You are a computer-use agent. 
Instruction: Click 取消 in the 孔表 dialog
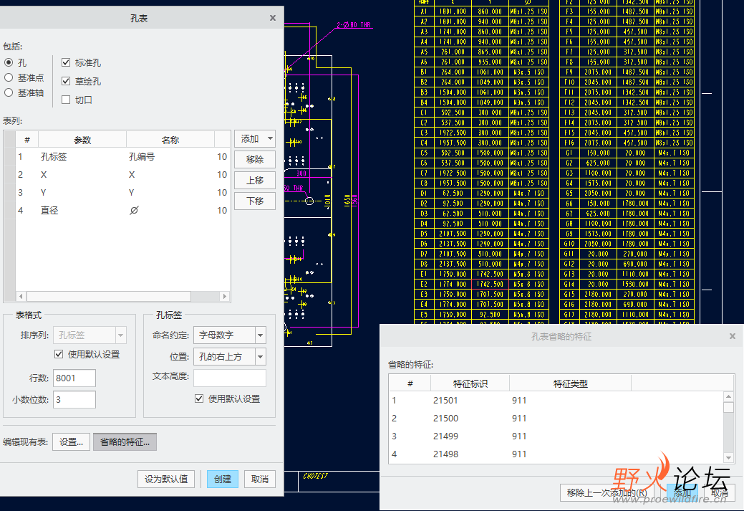(259, 479)
